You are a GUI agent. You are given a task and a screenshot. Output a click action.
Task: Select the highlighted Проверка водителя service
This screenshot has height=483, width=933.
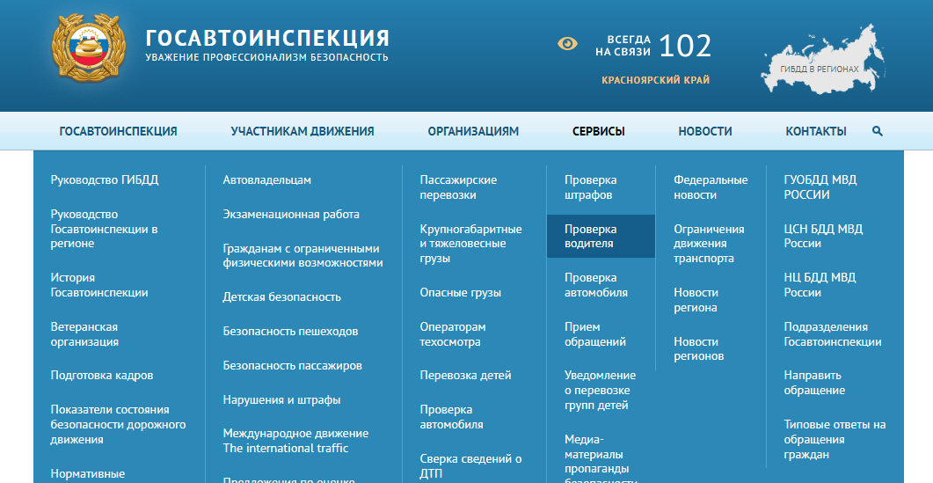[601, 236]
